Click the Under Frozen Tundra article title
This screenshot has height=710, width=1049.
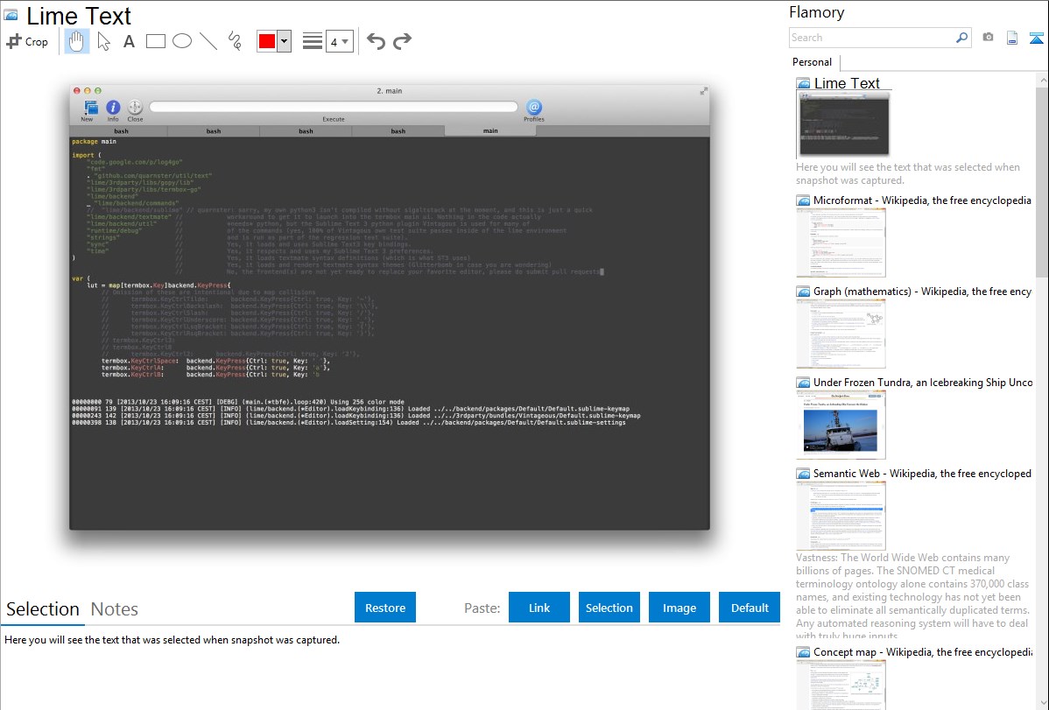(x=923, y=382)
